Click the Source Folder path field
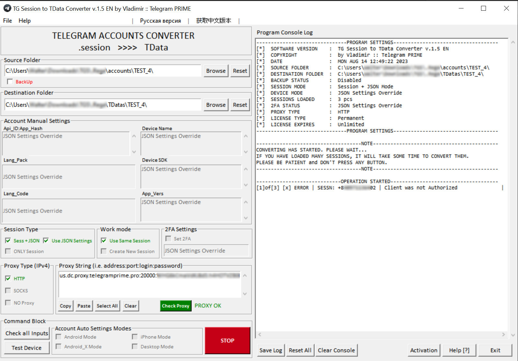Image resolution: width=518 pixels, height=361 pixels. (x=103, y=71)
